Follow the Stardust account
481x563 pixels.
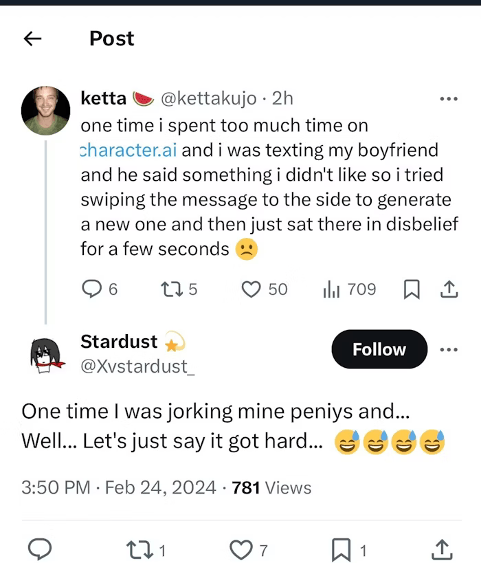click(379, 349)
